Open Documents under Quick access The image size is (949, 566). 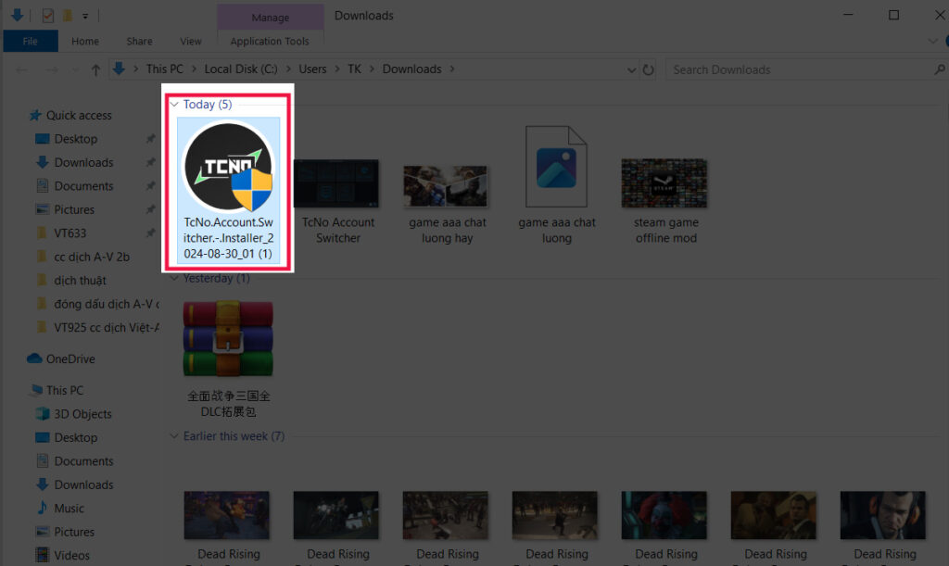click(x=83, y=186)
